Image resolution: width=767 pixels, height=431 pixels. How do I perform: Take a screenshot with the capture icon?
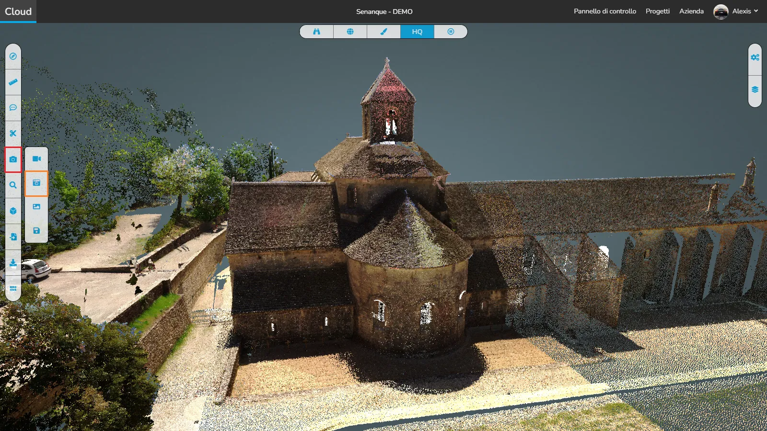[36, 183]
